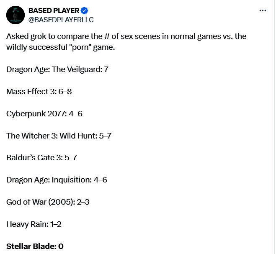The width and height of the screenshot is (276, 254).
Task: Open the three-dot more options menu
Action: pyautogui.click(x=263, y=11)
